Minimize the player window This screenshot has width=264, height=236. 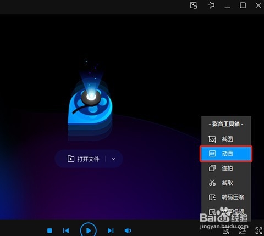[227, 7]
